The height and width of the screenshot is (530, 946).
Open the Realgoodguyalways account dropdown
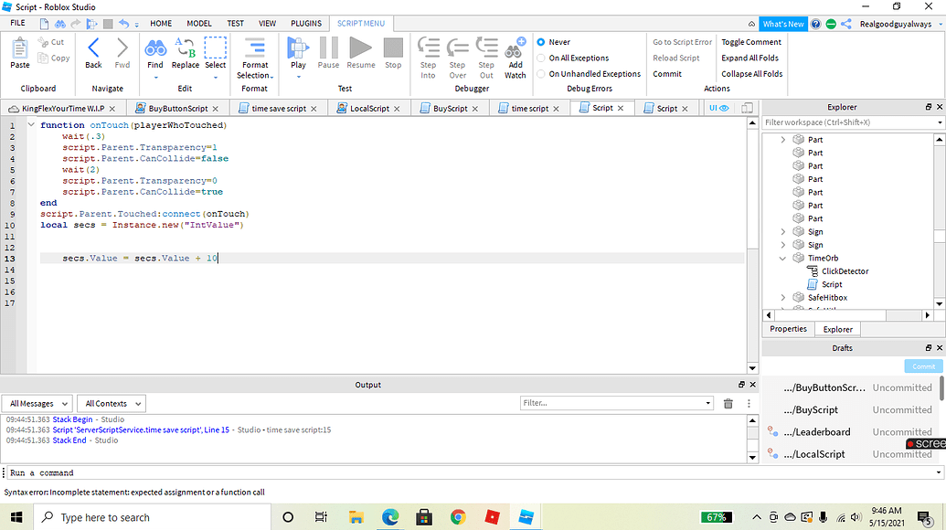(x=940, y=24)
